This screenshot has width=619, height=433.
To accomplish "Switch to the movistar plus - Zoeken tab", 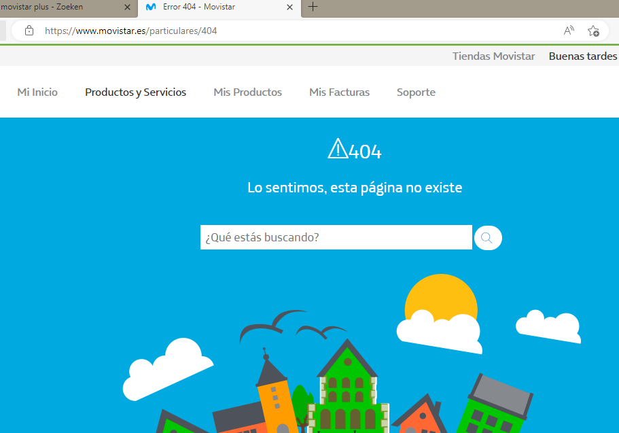I will coord(54,7).
